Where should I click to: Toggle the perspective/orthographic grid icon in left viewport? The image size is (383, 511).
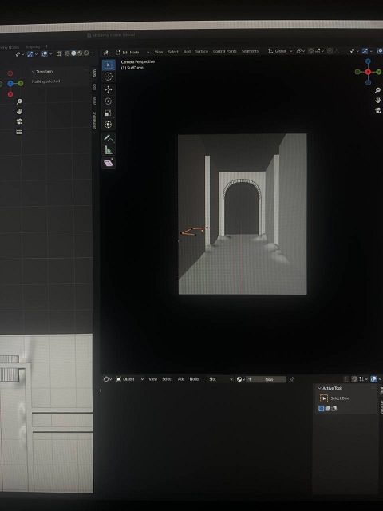19,131
